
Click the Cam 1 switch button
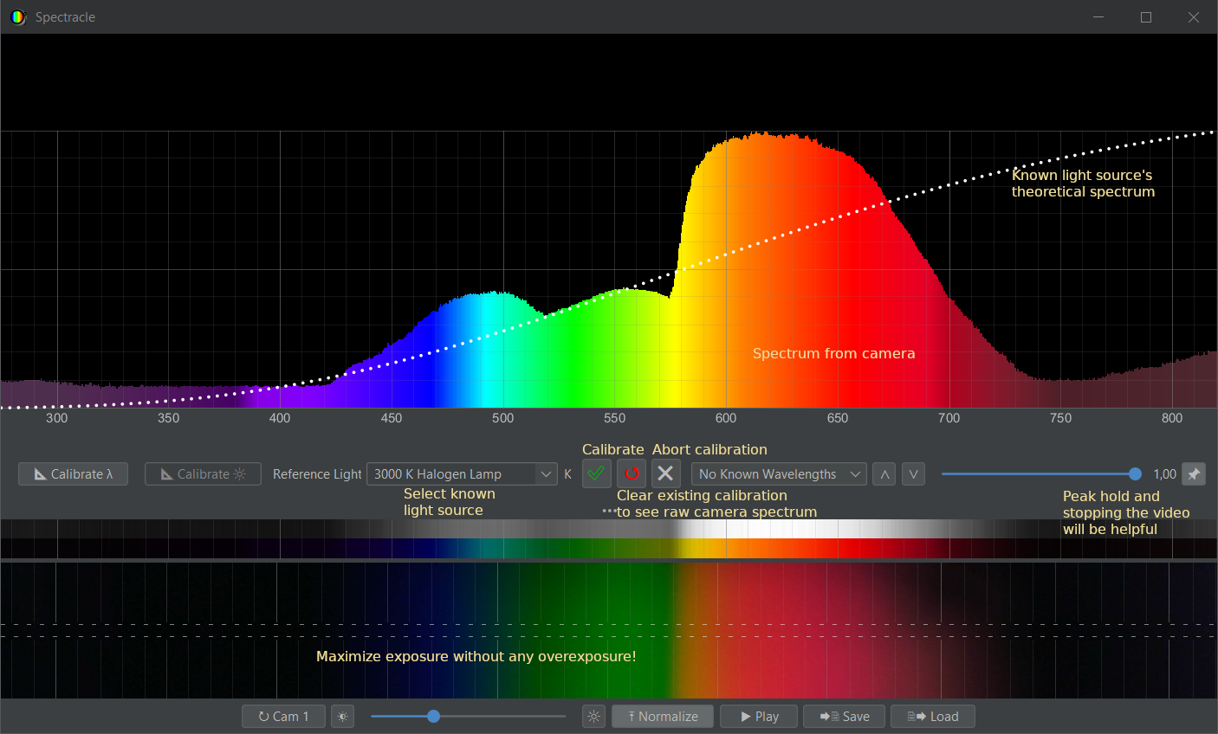point(283,717)
